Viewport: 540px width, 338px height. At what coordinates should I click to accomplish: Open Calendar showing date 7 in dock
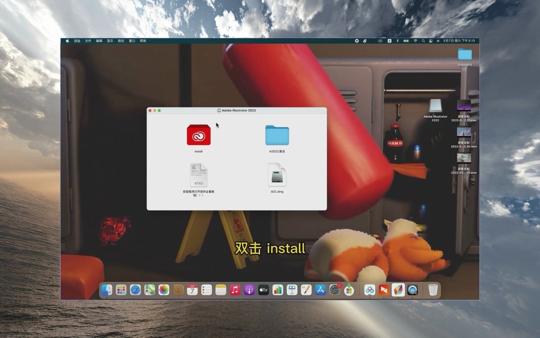(192, 290)
